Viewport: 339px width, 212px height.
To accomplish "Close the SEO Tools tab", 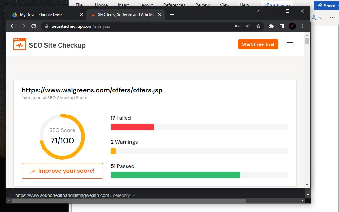I will point(159,15).
